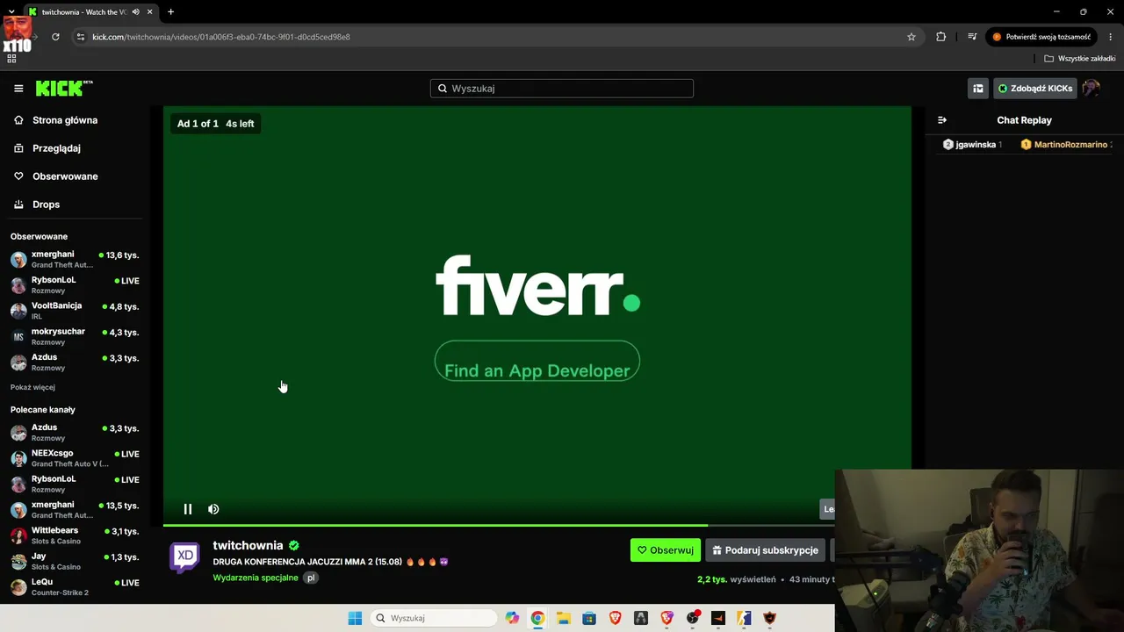Screen dimensions: 1124x632
Task: Open the Przeglądaj section
Action: coord(56,148)
